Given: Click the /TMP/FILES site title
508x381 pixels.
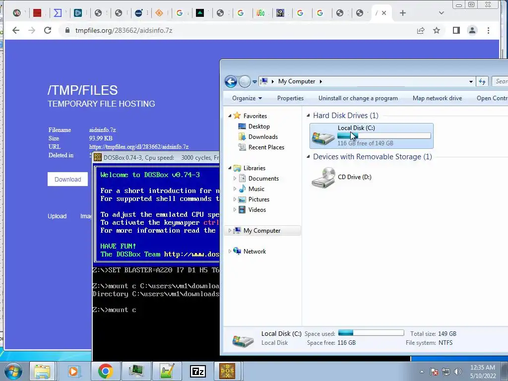Looking at the screenshot, I should pyautogui.click(x=83, y=90).
